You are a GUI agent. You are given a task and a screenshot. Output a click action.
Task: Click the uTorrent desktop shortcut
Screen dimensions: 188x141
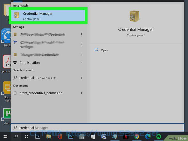coord(6,116)
